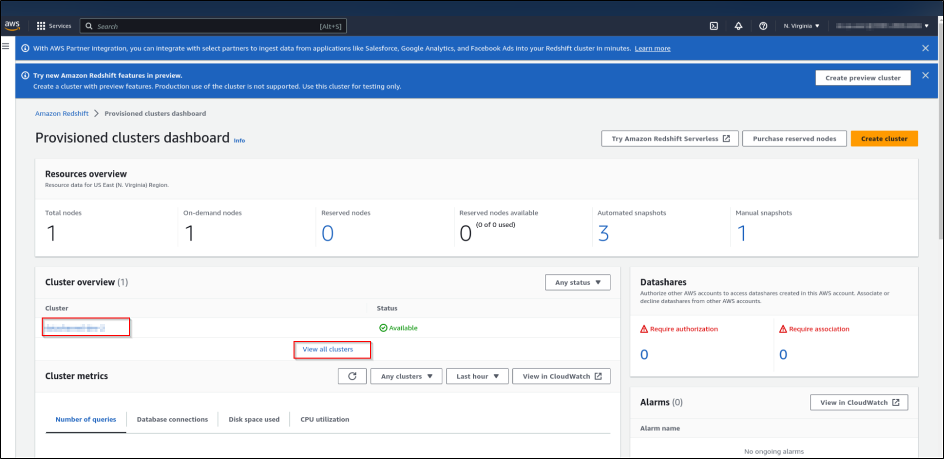Expand the hamburger side navigation menu
This screenshot has height=459, width=944.
click(6, 46)
